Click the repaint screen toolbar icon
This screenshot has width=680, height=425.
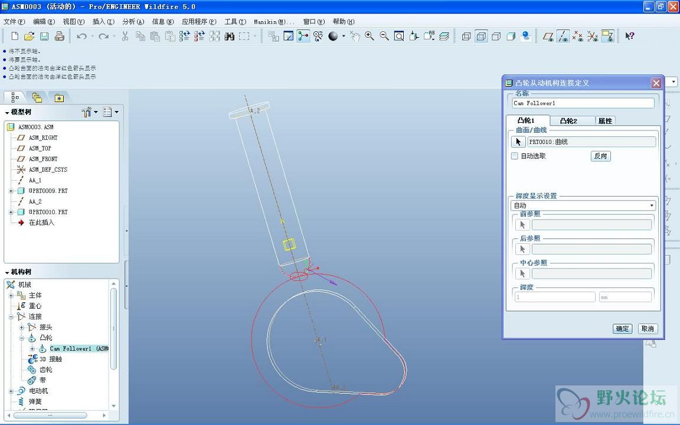tap(289, 37)
